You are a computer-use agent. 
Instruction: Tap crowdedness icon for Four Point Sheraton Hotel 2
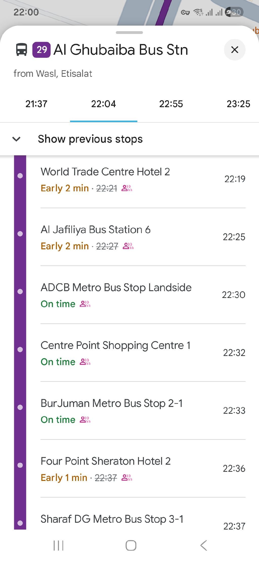coord(127,478)
